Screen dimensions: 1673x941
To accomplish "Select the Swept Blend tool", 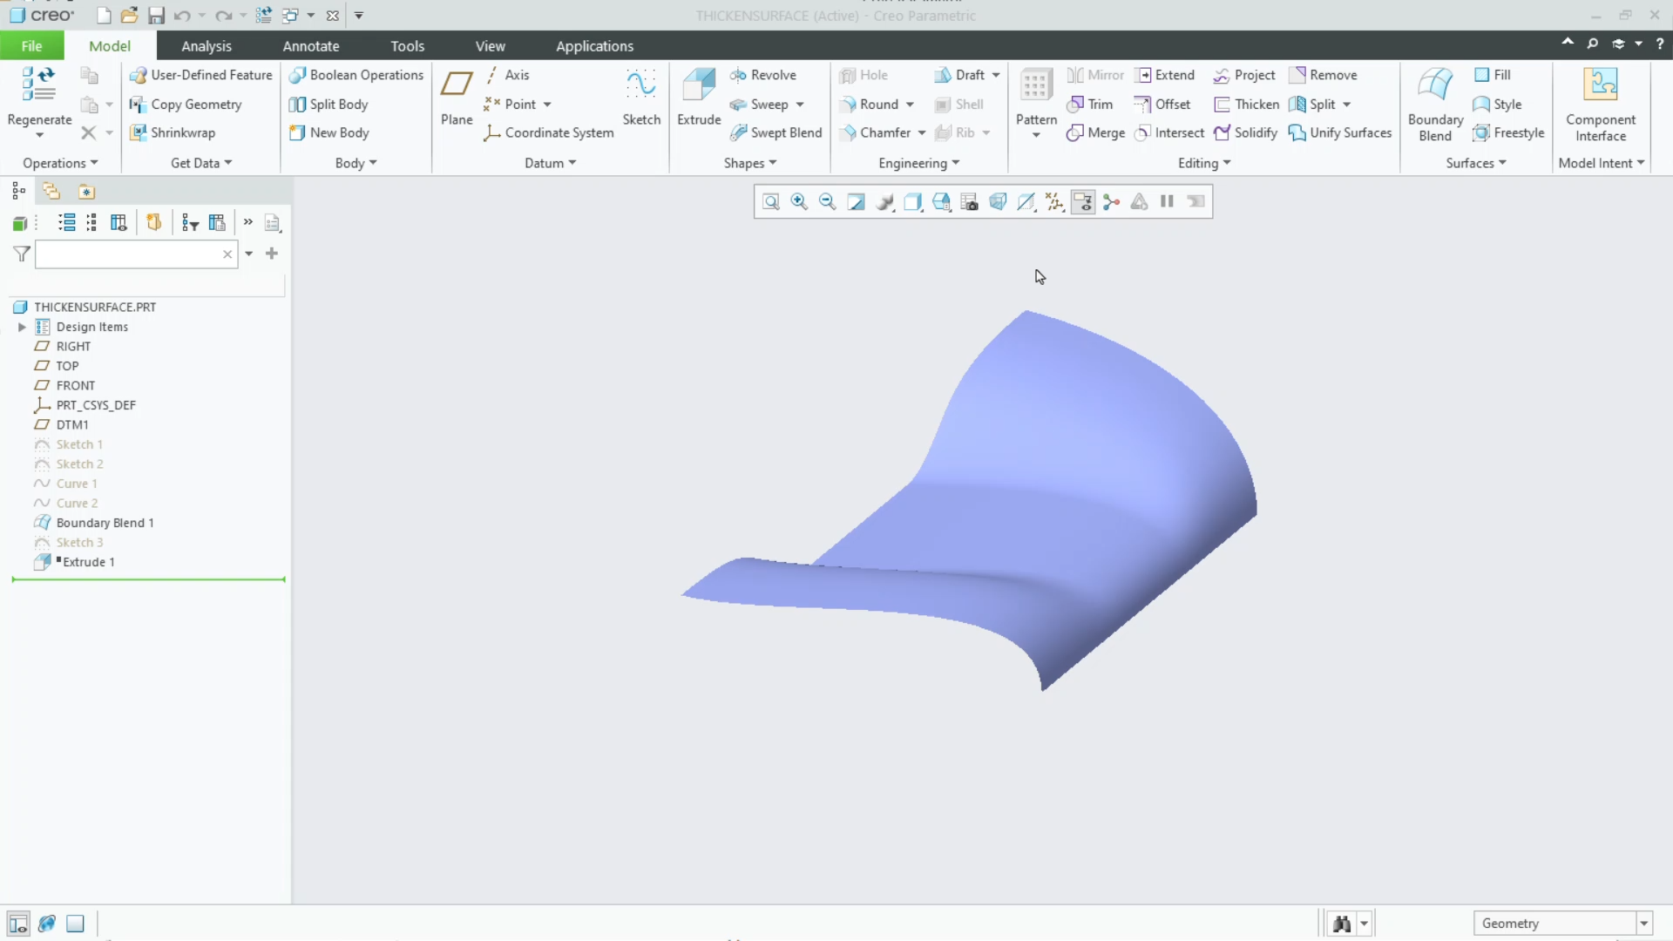I will pyautogui.click(x=776, y=132).
